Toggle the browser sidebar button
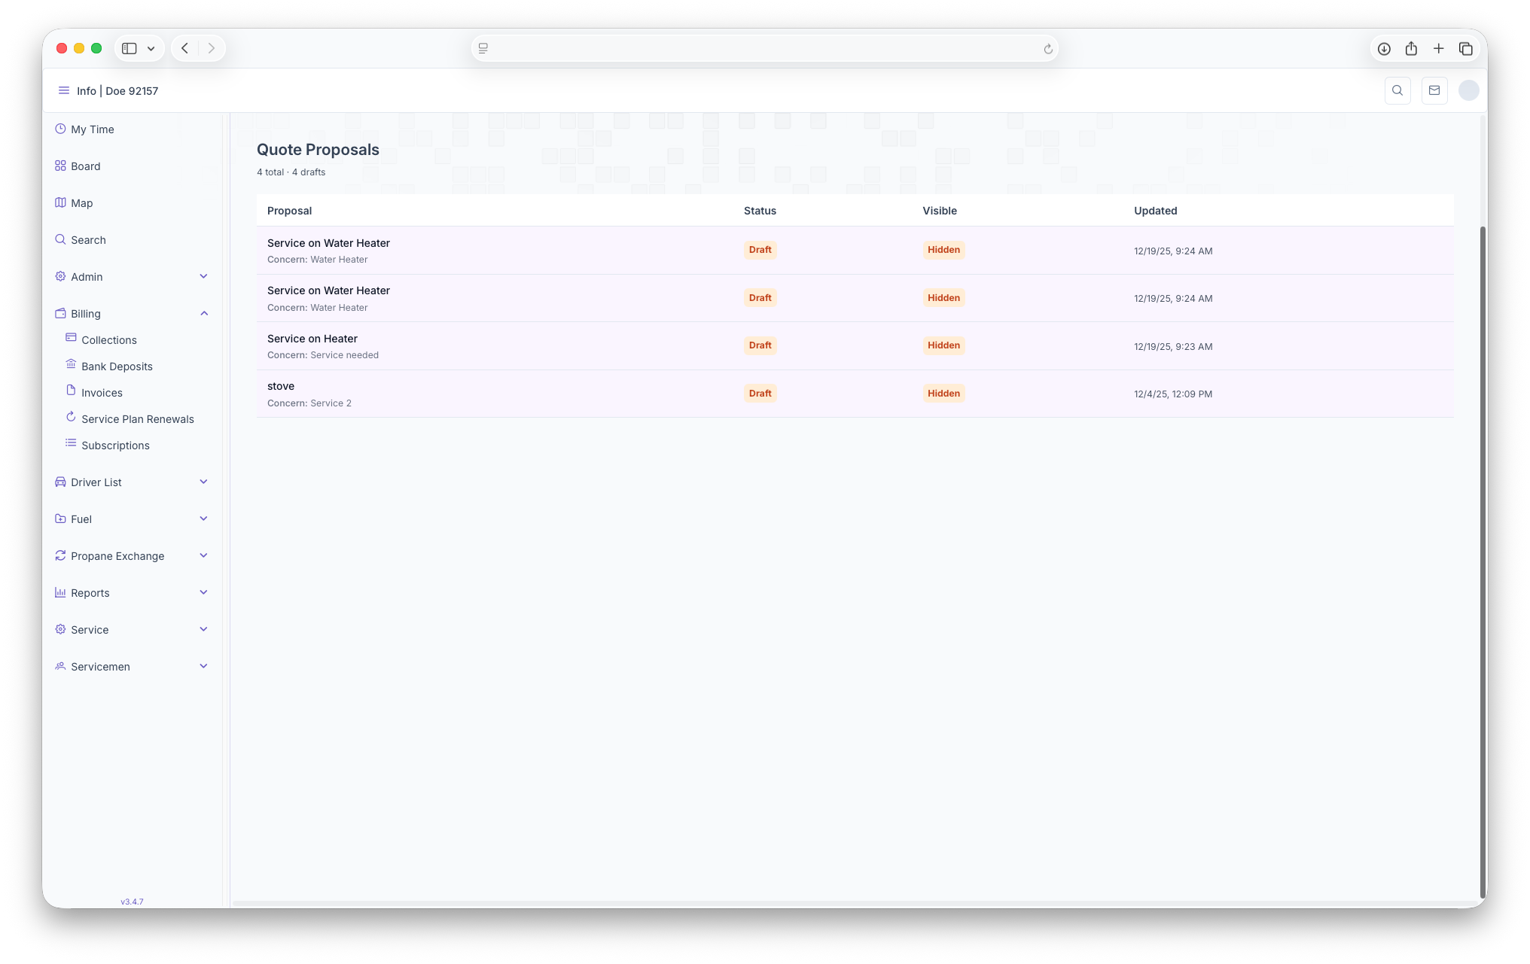This screenshot has width=1530, height=964. pyautogui.click(x=130, y=49)
